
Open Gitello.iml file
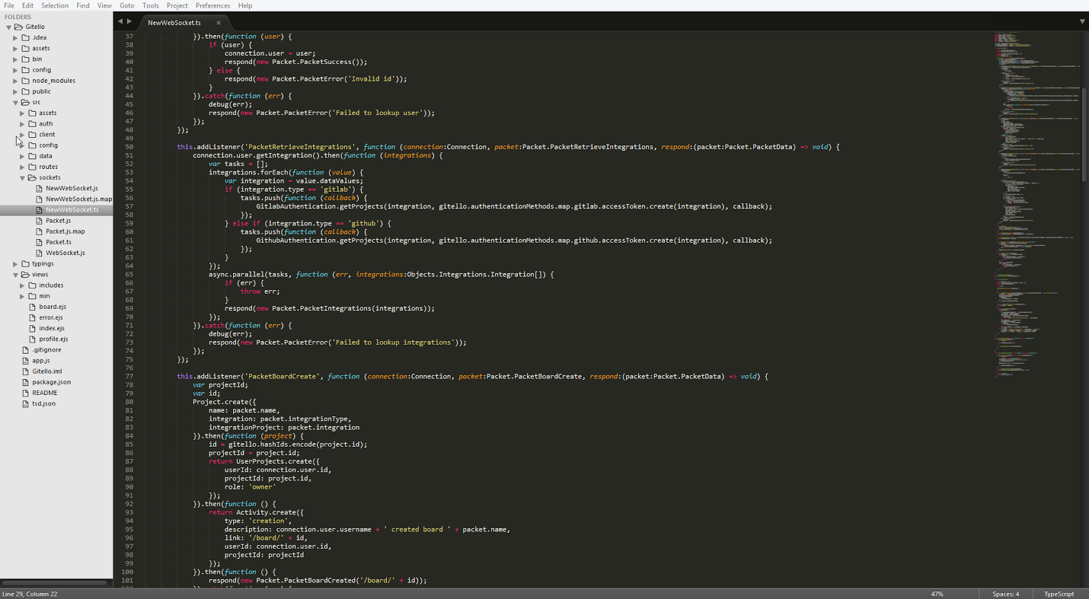[x=47, y=372]
